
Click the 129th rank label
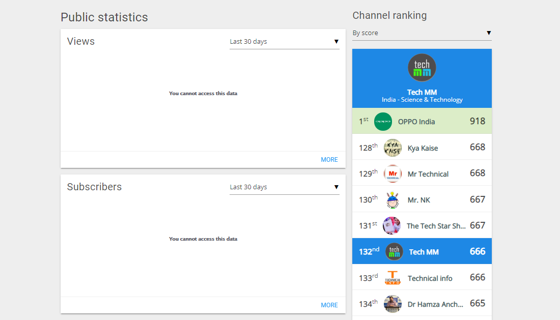(368, 173)
